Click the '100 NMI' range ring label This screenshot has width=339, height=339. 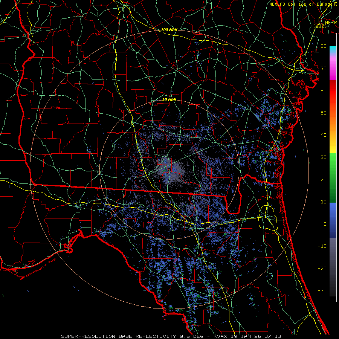click(x=169, y=30)
